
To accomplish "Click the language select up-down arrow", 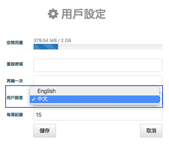I will (x=160, y=99).
